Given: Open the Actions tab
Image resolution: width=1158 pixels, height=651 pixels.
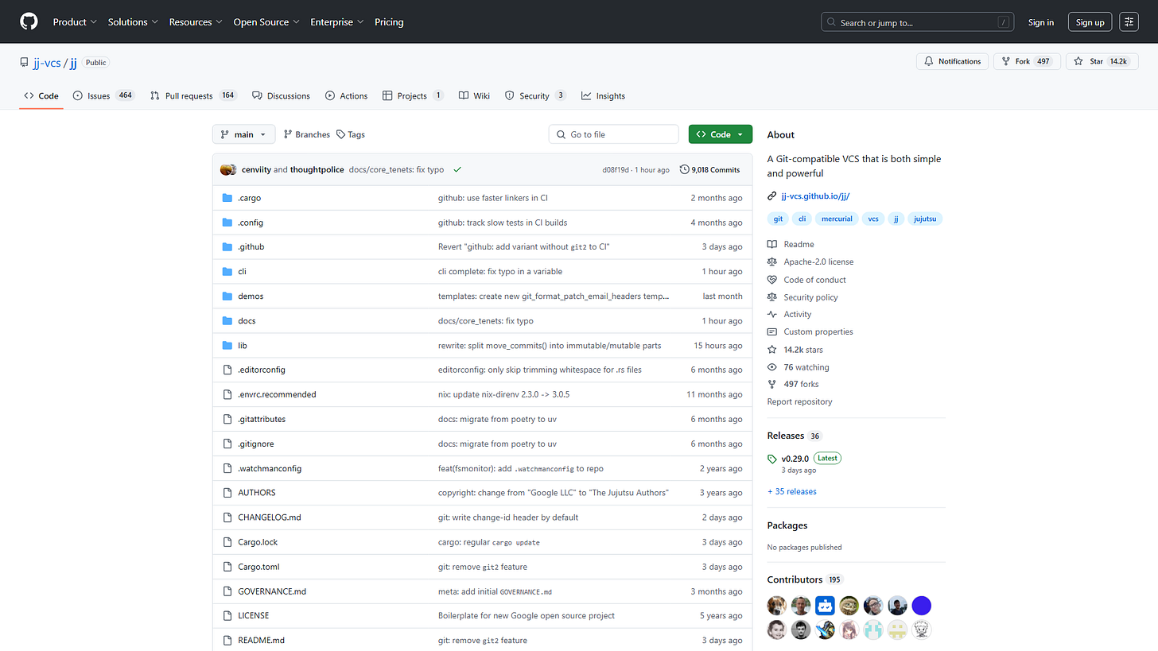Looking at the screenshot, I should coord(346,96).
